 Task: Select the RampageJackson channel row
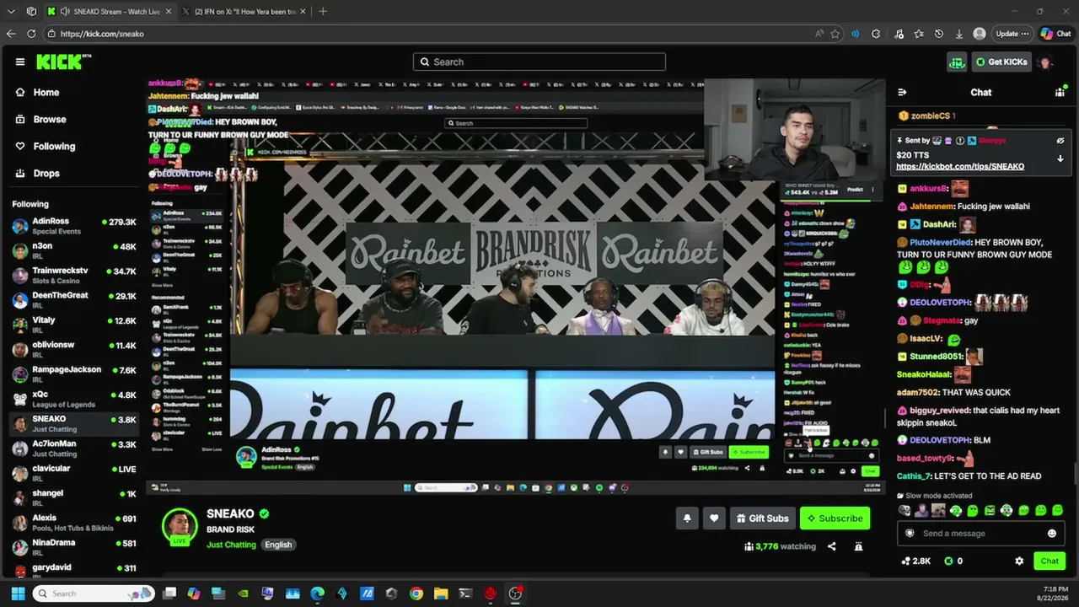(73, 373)
